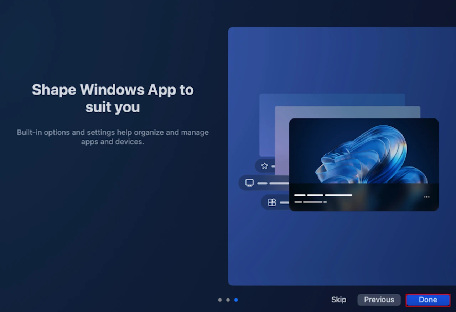Click the monitor devices icon
Screen dimensions: 456x312
[x=249, y=183]
